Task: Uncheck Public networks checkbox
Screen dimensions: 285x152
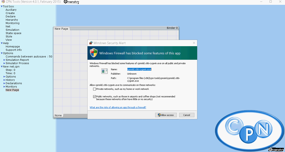Action: point(94,97)
